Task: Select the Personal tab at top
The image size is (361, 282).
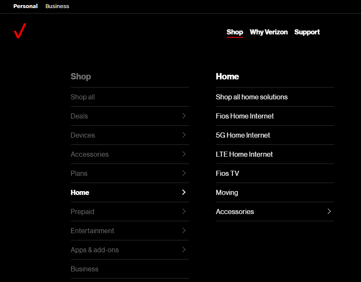Action: 25,6
